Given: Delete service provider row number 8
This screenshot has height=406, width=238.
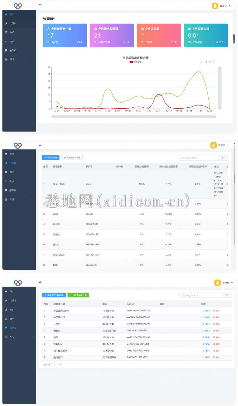Looking at the screenshot, I should [217, 357].
